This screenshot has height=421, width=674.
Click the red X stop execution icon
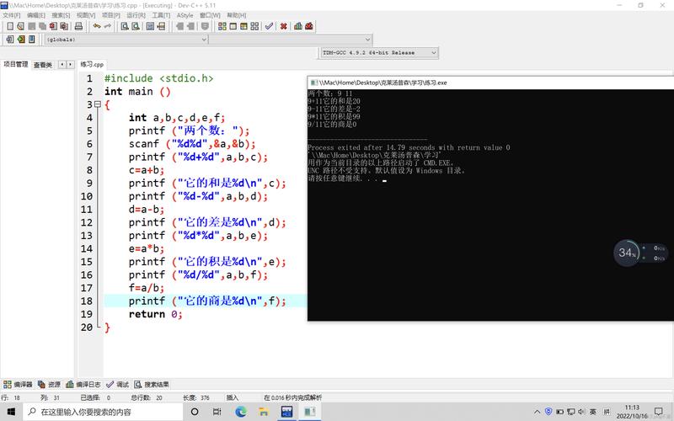(x=283, y=26)
